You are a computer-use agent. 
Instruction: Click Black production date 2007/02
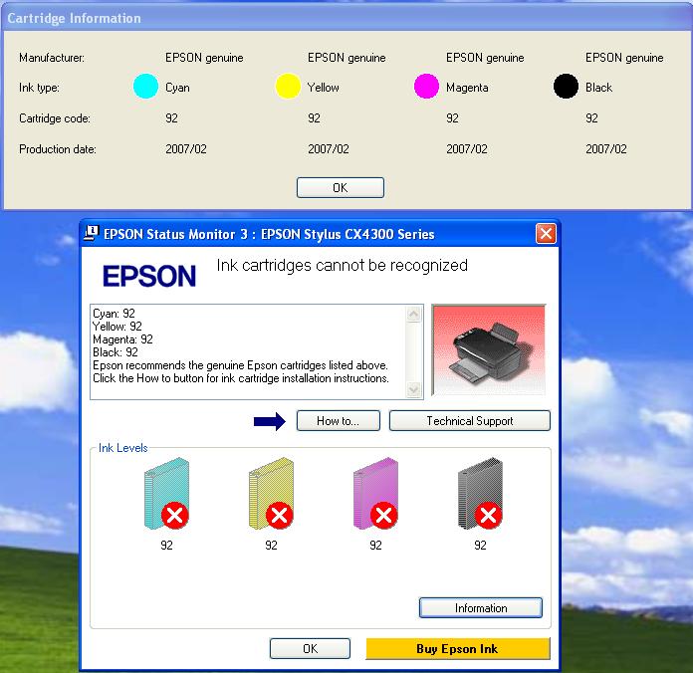pyautogui.click(x=606, y=149)
